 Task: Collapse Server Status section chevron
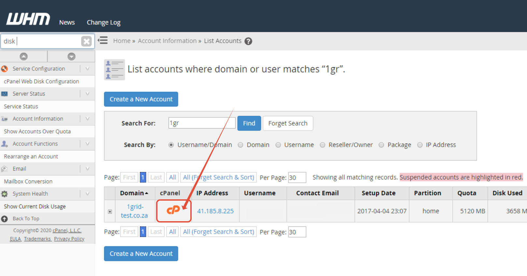tap(87, 94)
